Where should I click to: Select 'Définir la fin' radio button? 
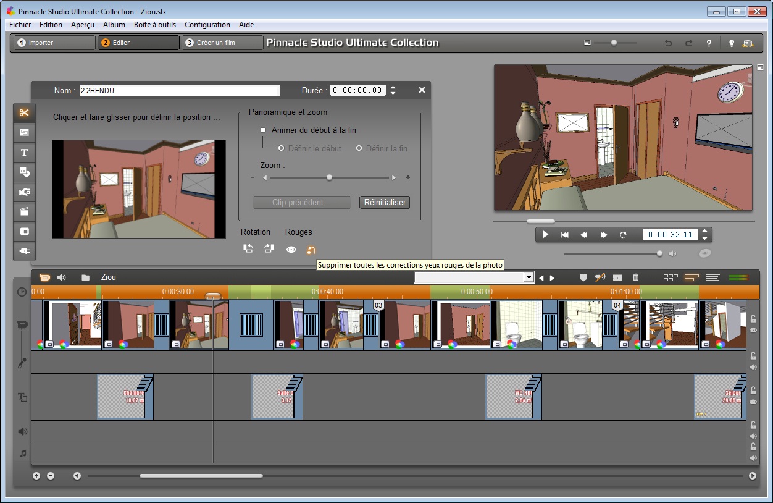coord(359,148)
